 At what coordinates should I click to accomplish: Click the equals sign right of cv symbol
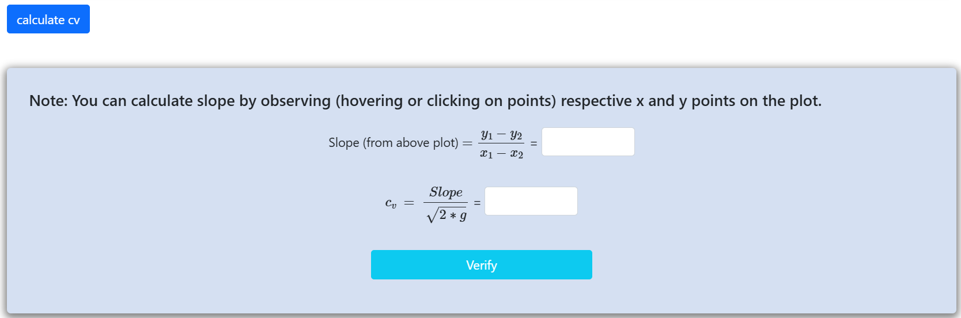[409, 203]
